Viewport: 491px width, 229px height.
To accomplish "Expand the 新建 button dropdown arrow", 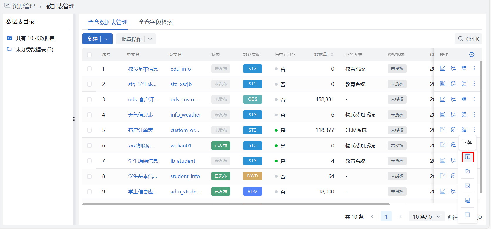I will [107, 39].
